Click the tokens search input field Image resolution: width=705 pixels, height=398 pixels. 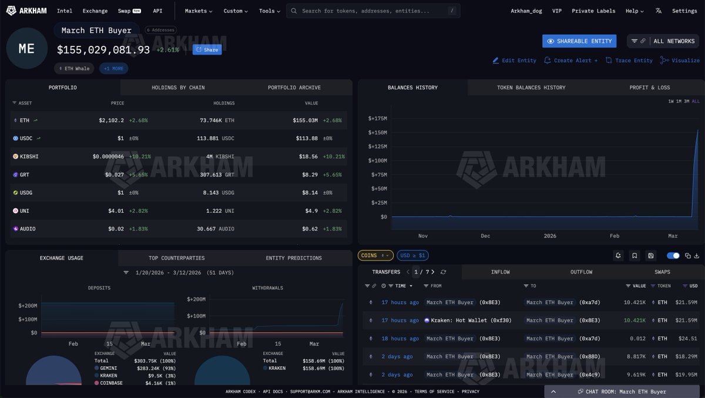click(x=373, y=11)
